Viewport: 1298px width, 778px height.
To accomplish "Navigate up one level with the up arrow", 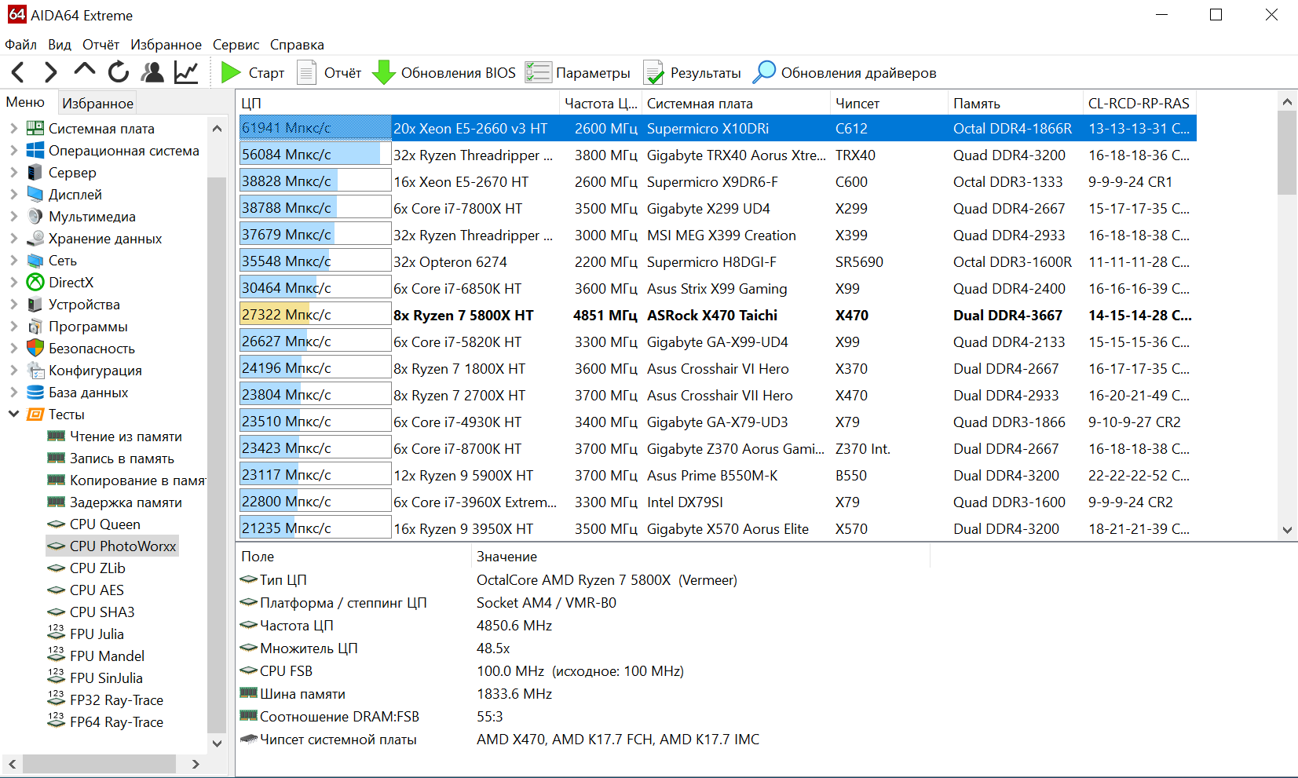I will tap(85, 71).
